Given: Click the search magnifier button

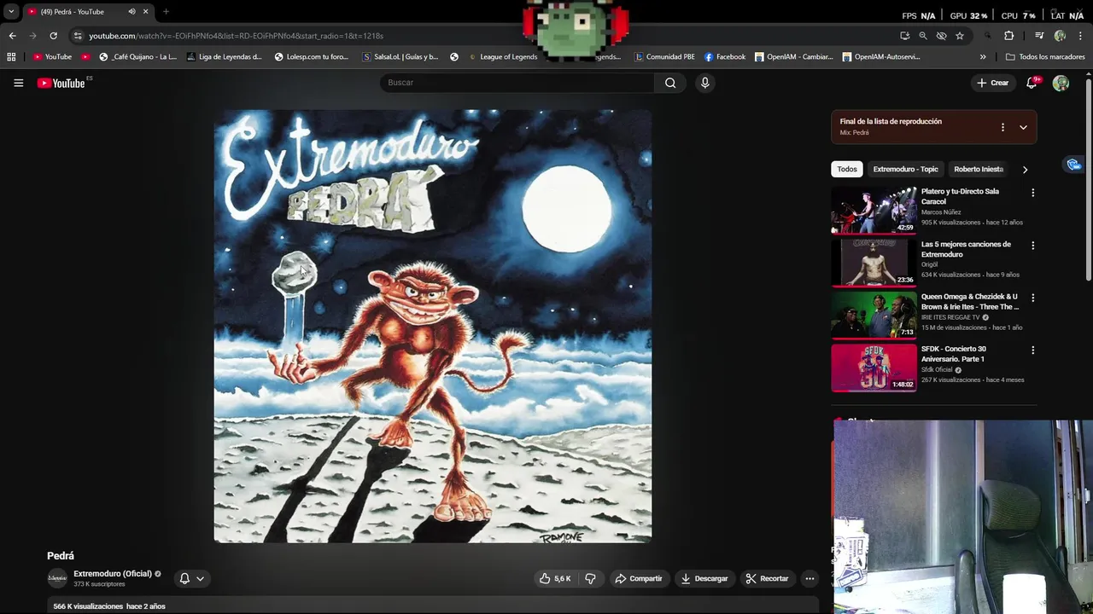Looking at the screenshot, I should (x=670, y=83).
